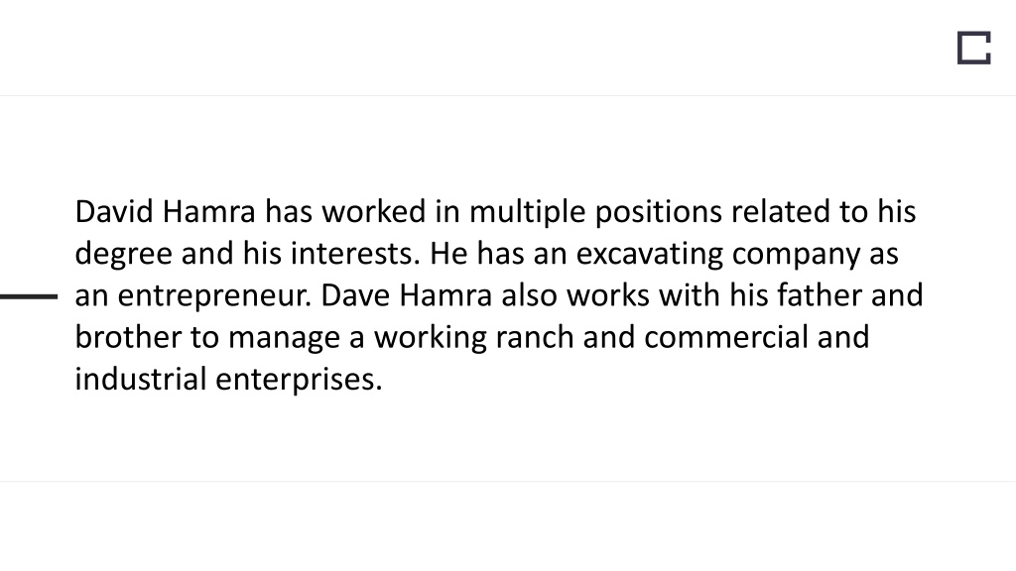
Task: Click the word "interests" in the text
Action: coord(351,254)
